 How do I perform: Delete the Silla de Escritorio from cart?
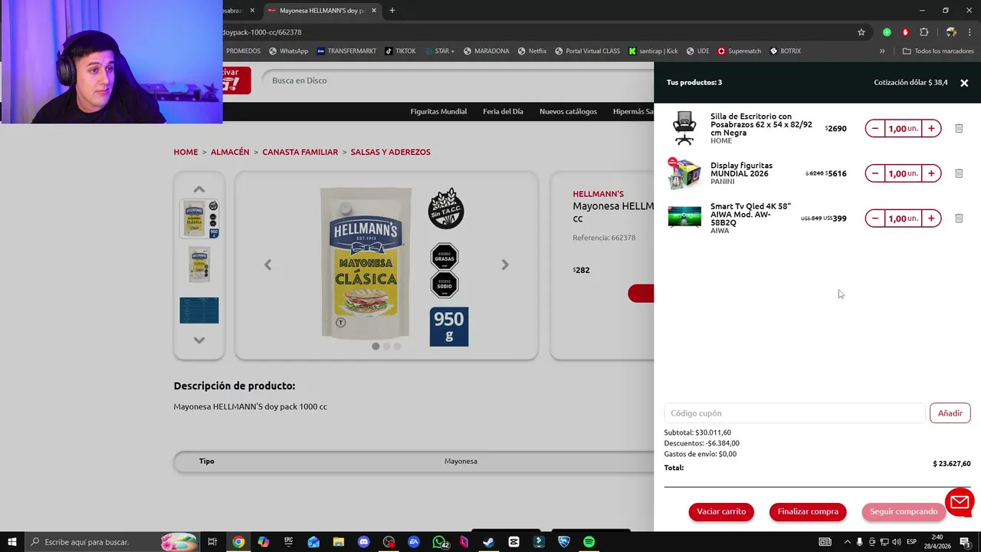(x=959, y=129)
